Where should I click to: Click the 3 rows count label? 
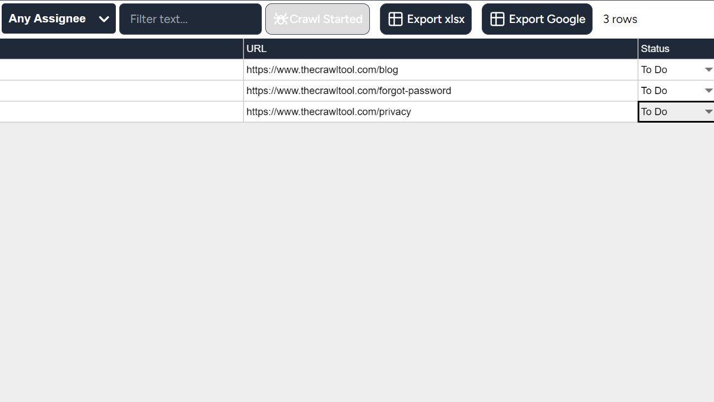point(620,19)
